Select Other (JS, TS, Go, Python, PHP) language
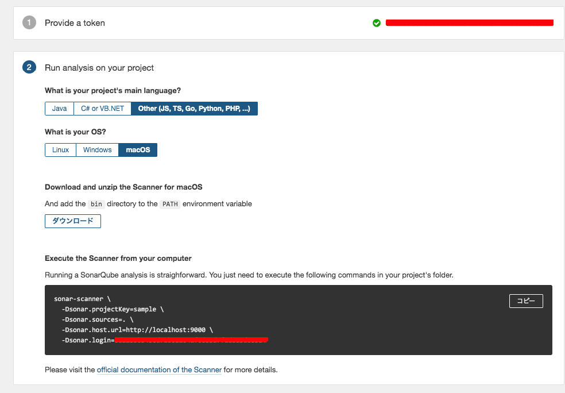This screenshot has width=565, height=393. pos(194,109)
